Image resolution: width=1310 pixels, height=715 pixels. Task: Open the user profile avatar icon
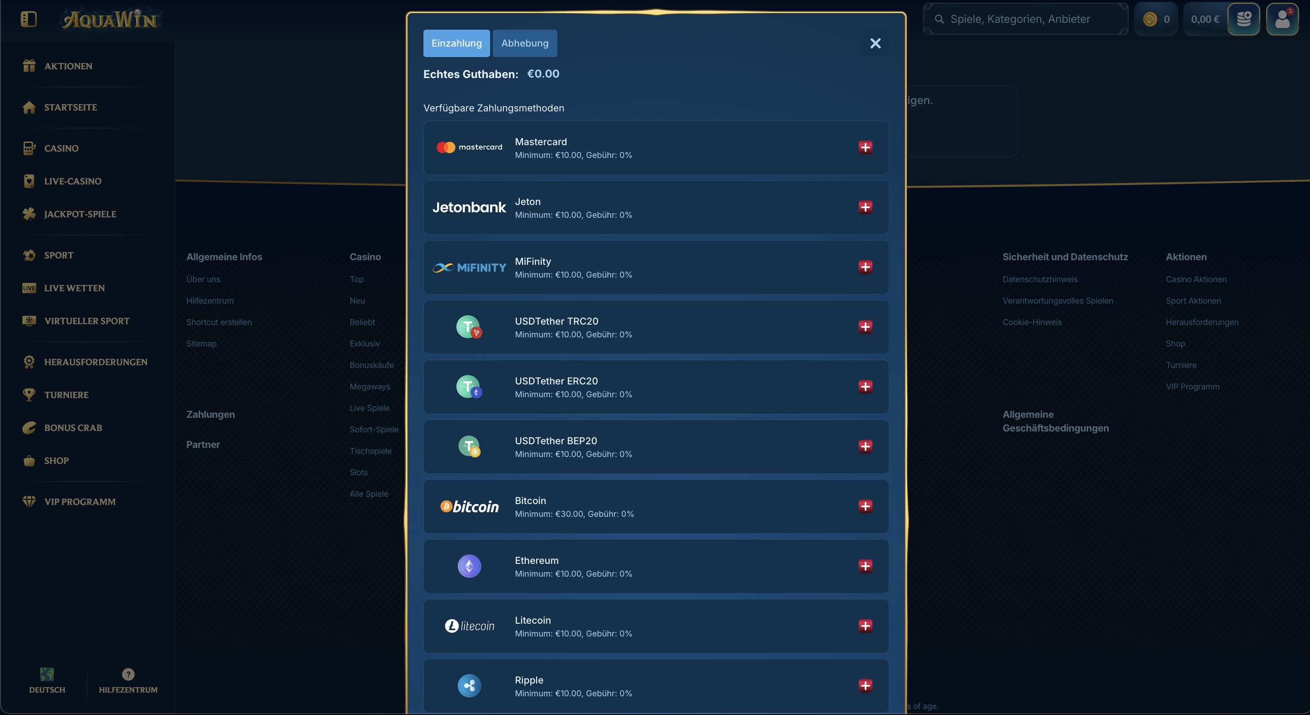[1282, 19]
